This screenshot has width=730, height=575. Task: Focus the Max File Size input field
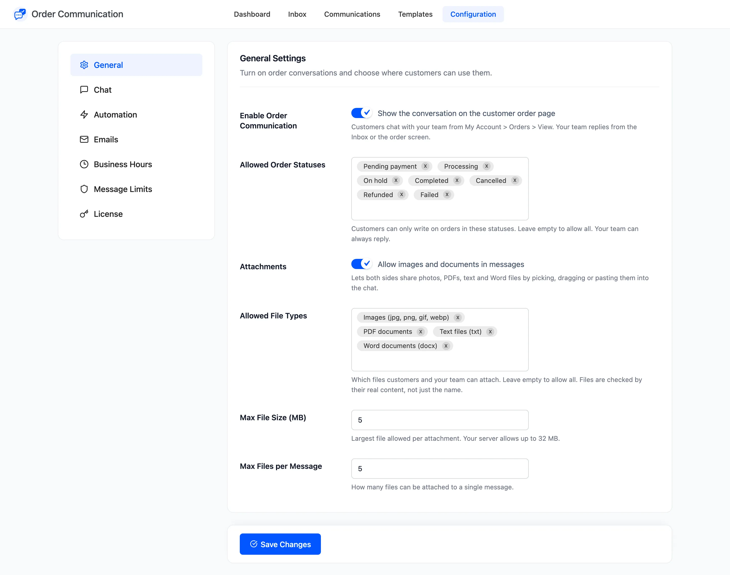(x=440, y=420)
